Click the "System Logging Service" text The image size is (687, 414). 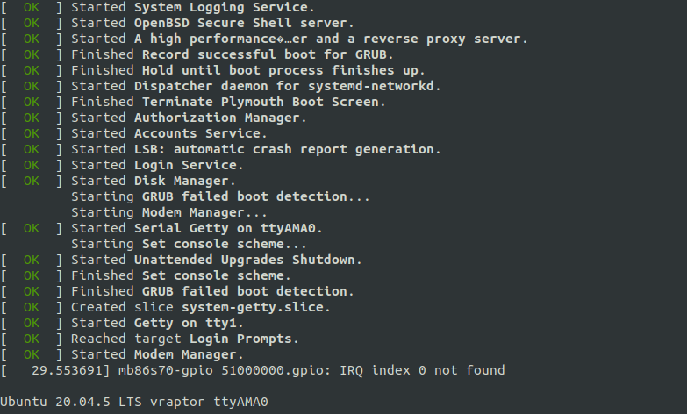[220, 7]
